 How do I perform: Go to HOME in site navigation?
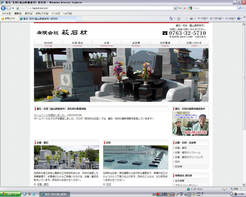48,44
